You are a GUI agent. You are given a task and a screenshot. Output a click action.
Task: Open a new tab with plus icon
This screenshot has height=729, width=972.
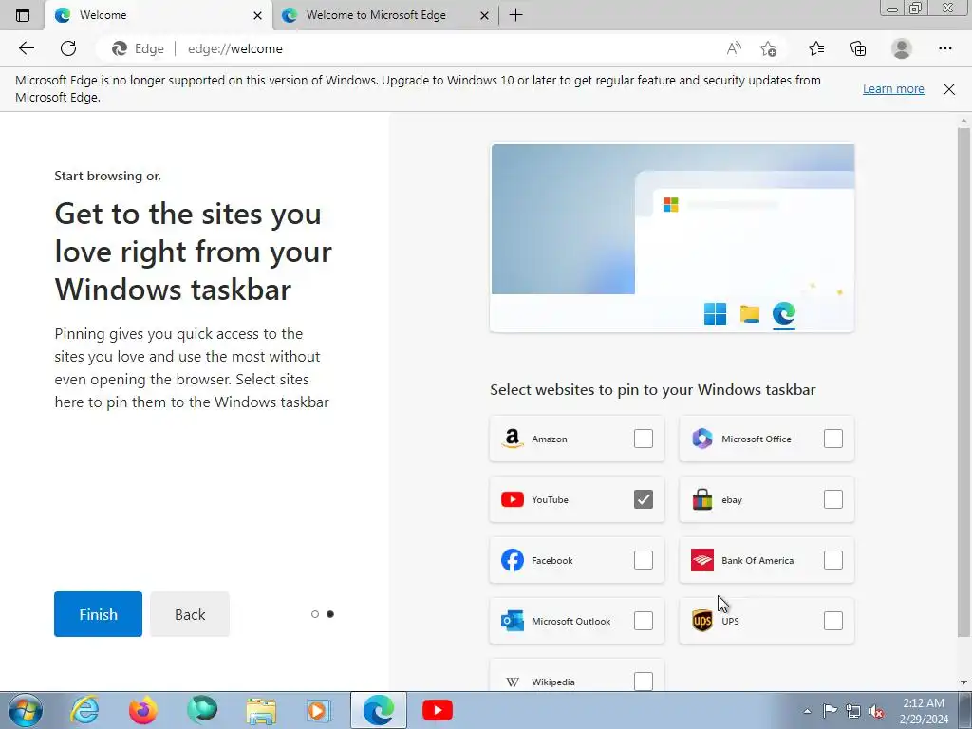(515, 15)
